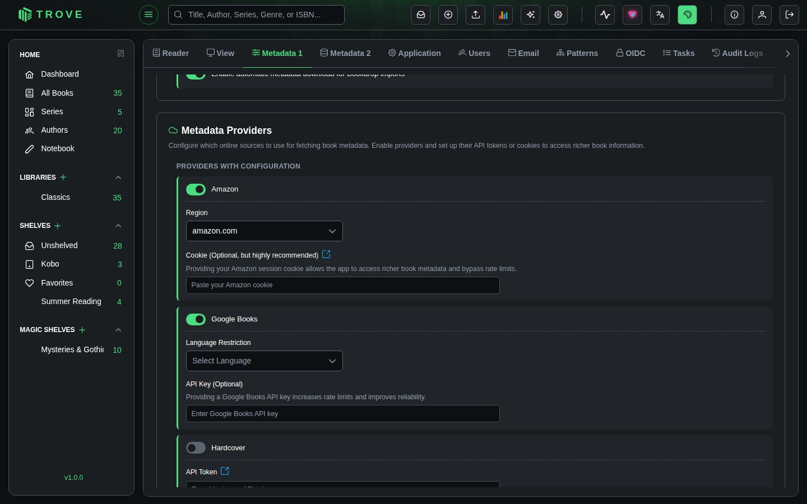Open the Summer Reading shelf
This screenshot has height=504, width=807.
click(72, 301)
